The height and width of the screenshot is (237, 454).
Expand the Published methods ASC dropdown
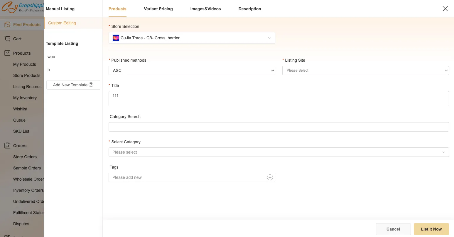(192, 70)
